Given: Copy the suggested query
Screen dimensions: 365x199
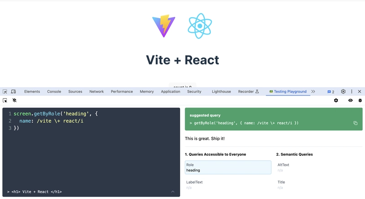Looking at the screenshot, I should click(355, 123).
